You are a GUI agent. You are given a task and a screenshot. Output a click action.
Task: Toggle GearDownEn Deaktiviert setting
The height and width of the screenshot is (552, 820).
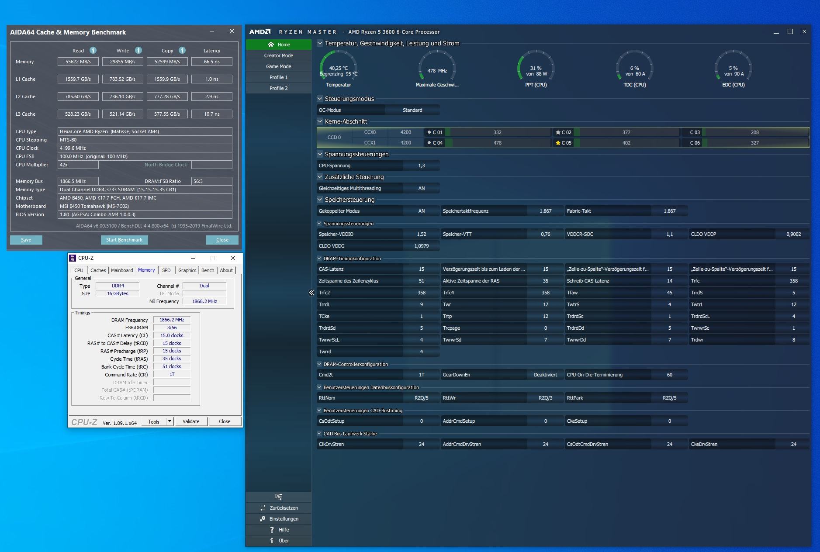pyautogui.click(x=545, y=375)
